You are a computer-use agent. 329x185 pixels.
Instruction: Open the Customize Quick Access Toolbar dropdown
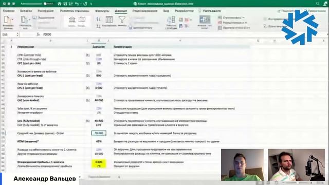click(x=91, y=4)
